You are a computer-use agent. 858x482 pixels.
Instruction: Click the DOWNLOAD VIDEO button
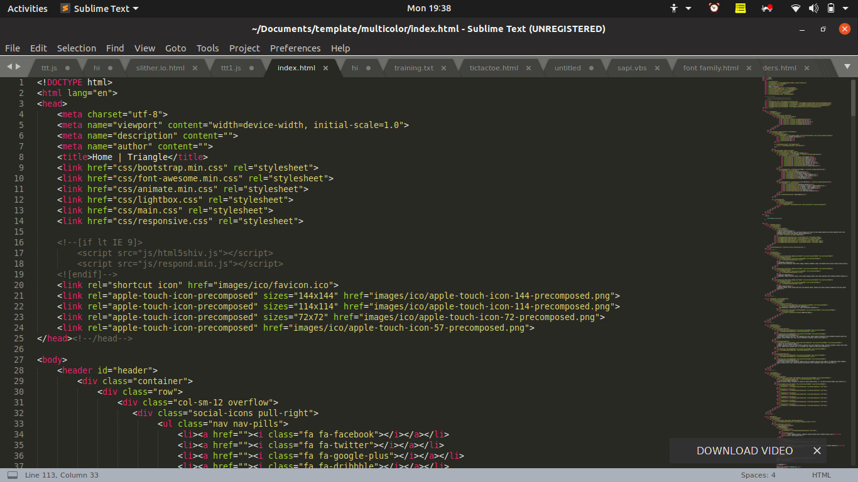pyautogui.click(x=744, y=451)
